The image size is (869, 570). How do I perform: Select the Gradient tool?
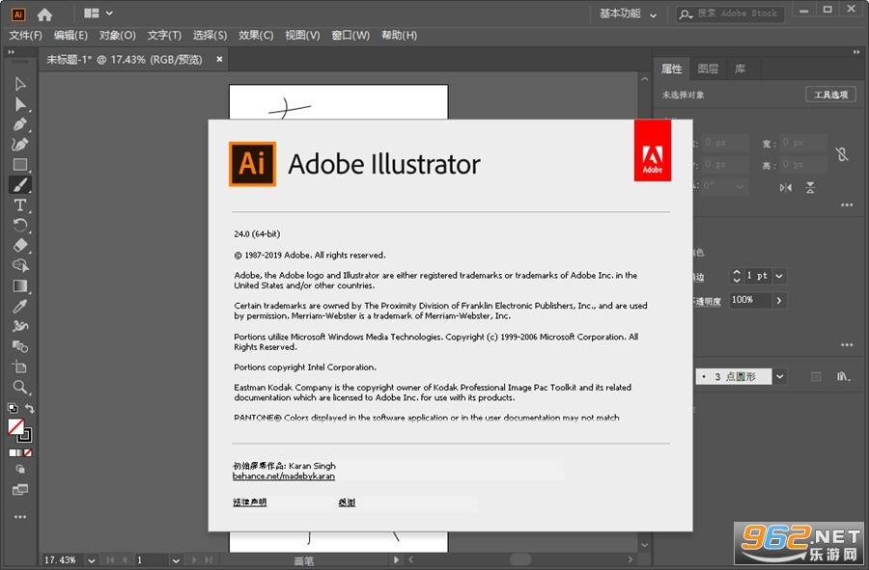tap(20, 285)
